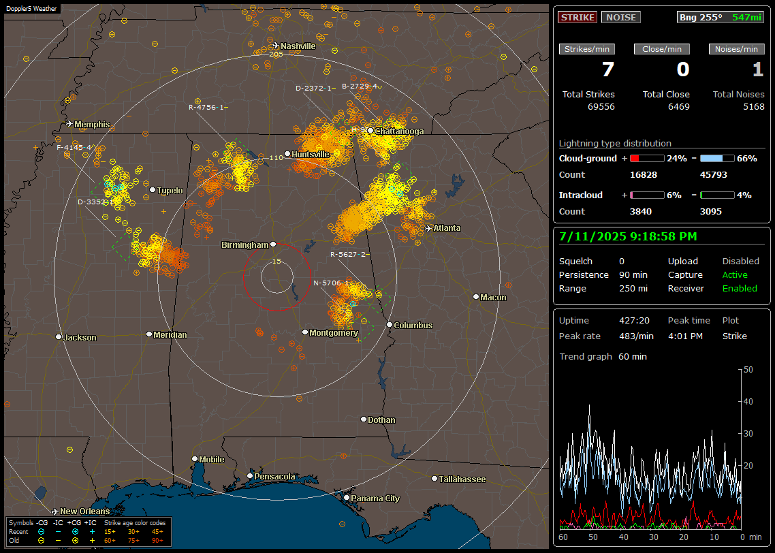Click the Persistence value 90 min
Image resolution: width=775 pixels, height=553 pixels.
(x=633, y=274)
